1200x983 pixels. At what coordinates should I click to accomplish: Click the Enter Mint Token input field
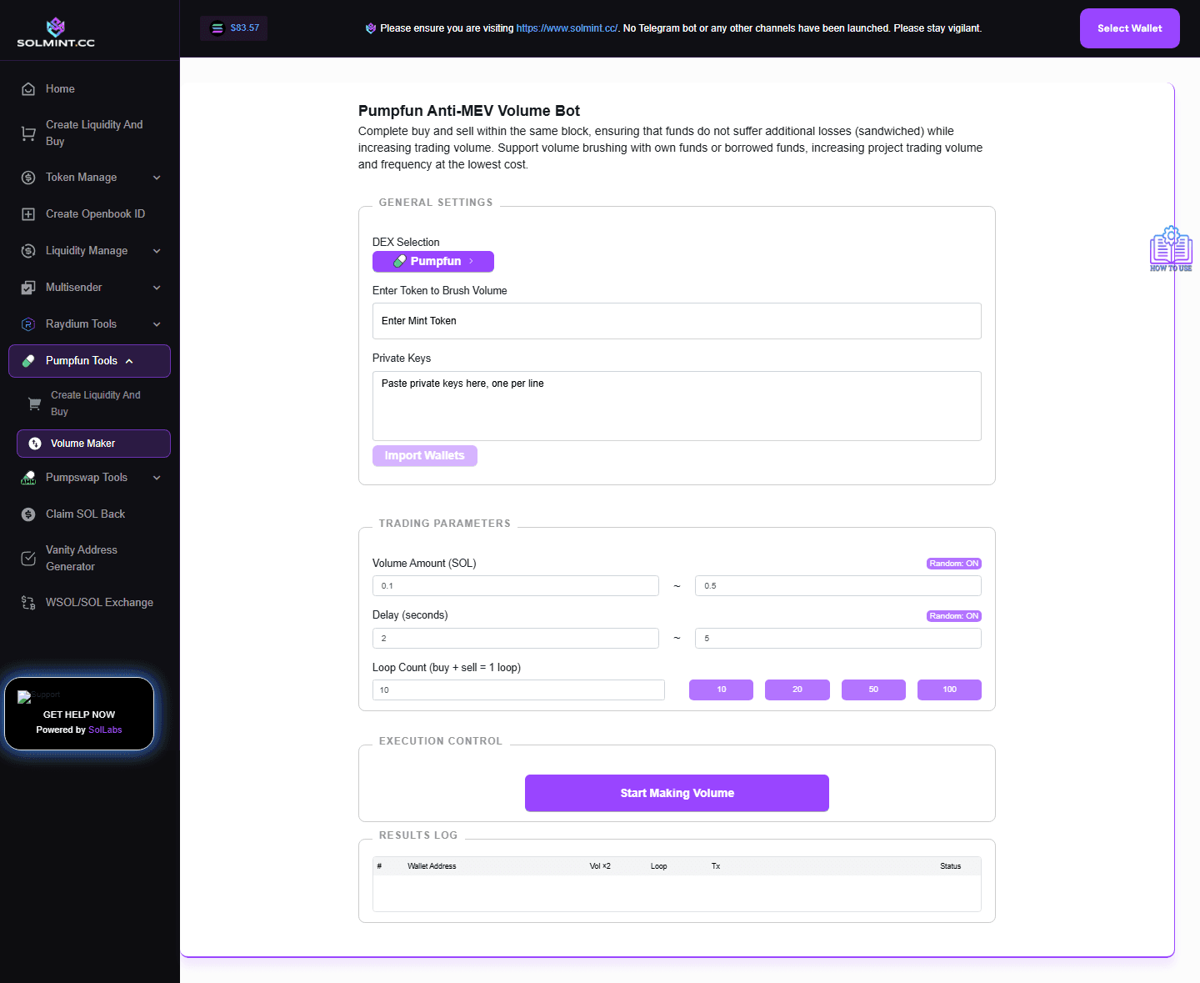pos(677,321)
